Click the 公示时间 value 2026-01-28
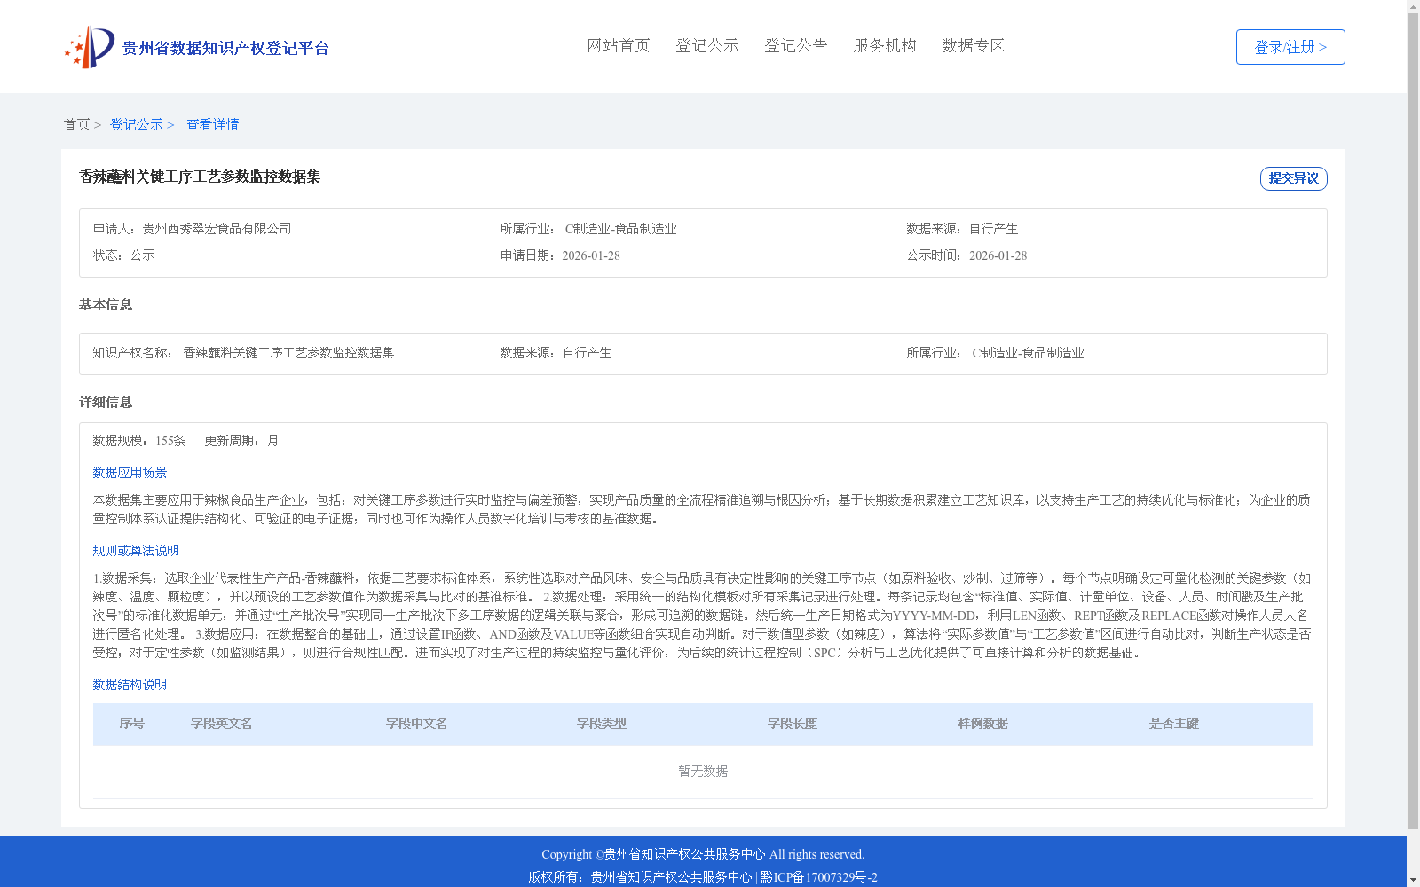The height and width of the screenshot is (887, 1420). point(998,255)
